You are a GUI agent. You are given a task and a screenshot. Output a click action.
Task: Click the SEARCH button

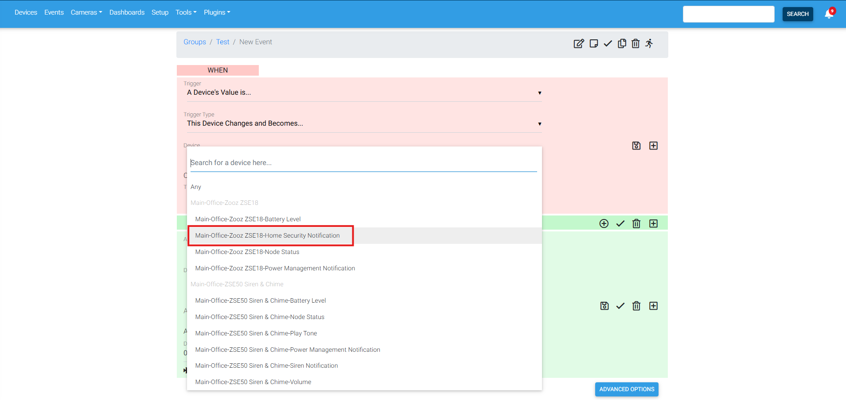point(798,14)
